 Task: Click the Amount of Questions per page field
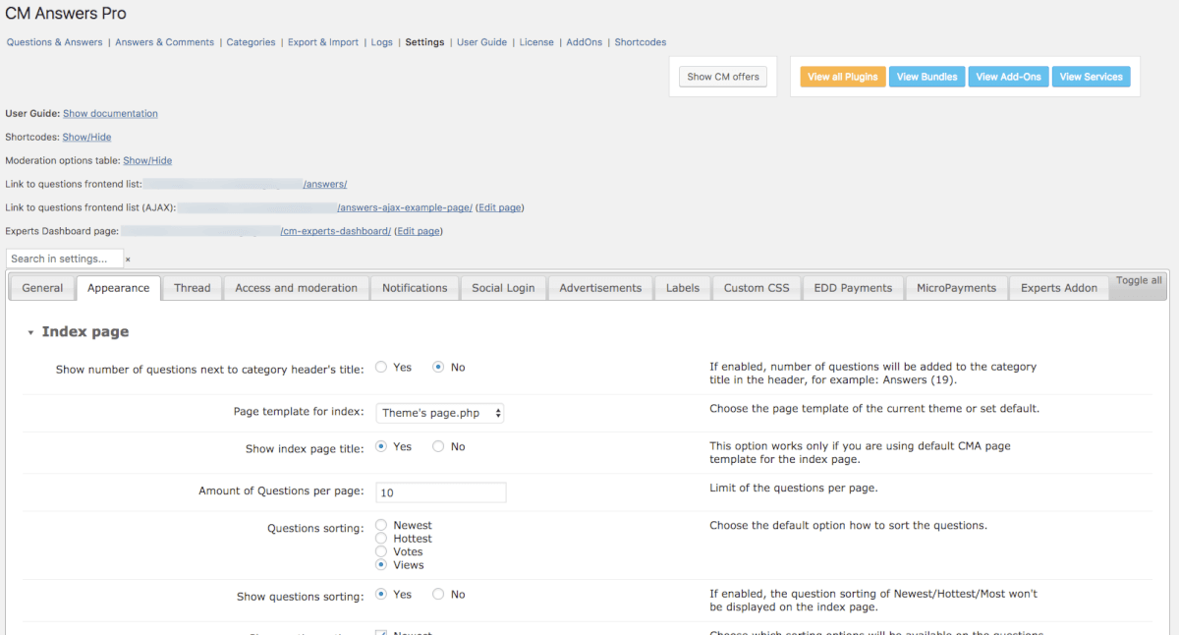point(441,492)
